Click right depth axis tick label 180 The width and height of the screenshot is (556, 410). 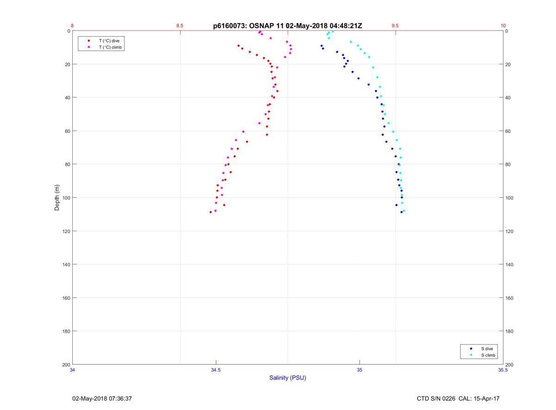click(x=510, y=331)
